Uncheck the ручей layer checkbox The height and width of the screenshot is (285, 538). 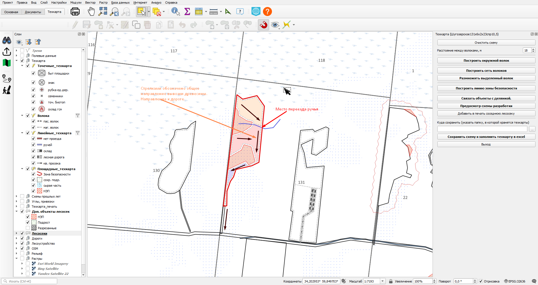[33, 145]
